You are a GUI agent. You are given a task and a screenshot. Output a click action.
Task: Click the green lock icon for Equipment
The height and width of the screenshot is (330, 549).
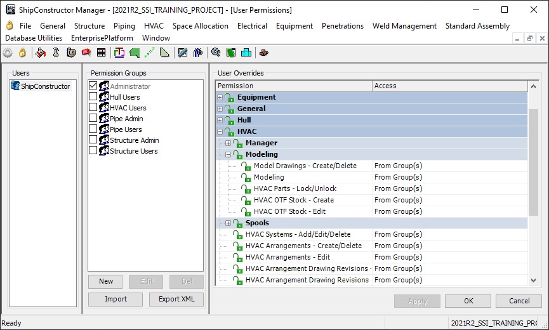pyautogui.click(x=230, y=97)
